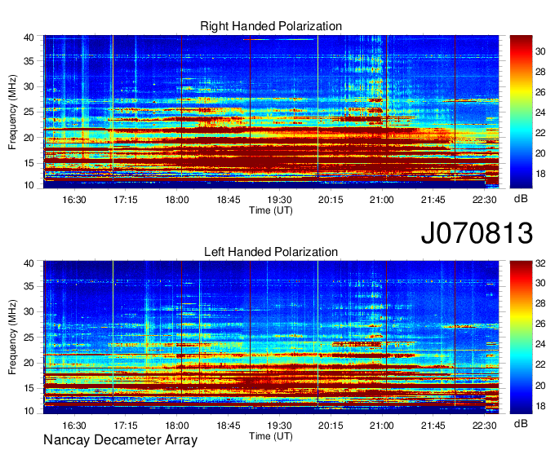
Task: Click the 30 MHz tick on Right Handed plot
Action: 29,87
